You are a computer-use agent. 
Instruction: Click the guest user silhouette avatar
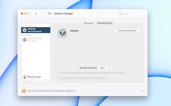point(25,40)
